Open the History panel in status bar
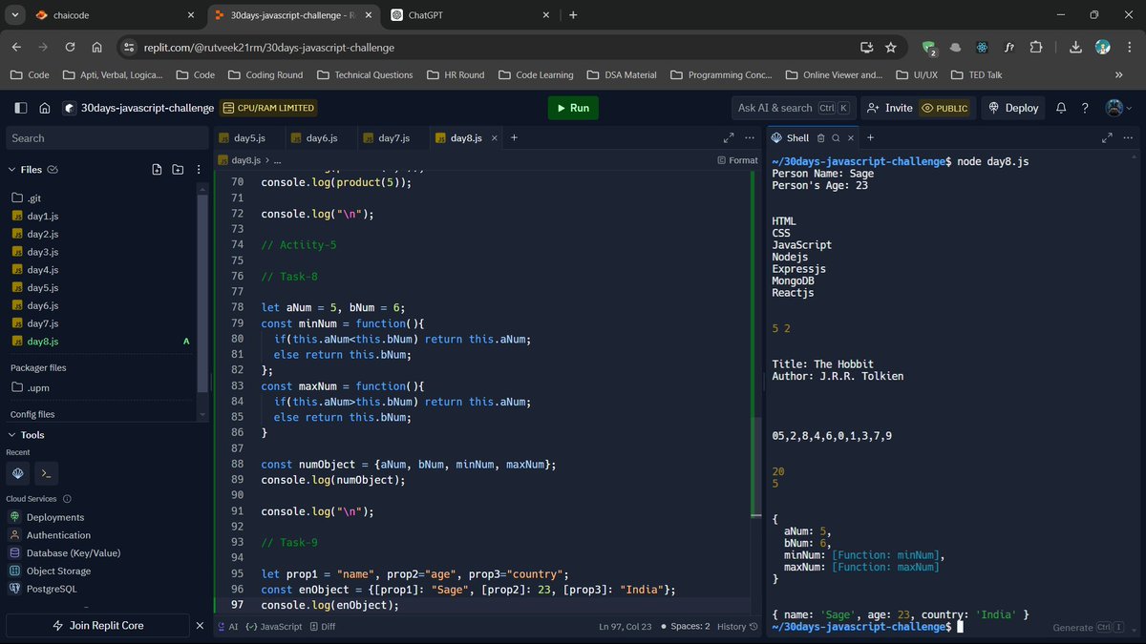 (x=737, y=627)
